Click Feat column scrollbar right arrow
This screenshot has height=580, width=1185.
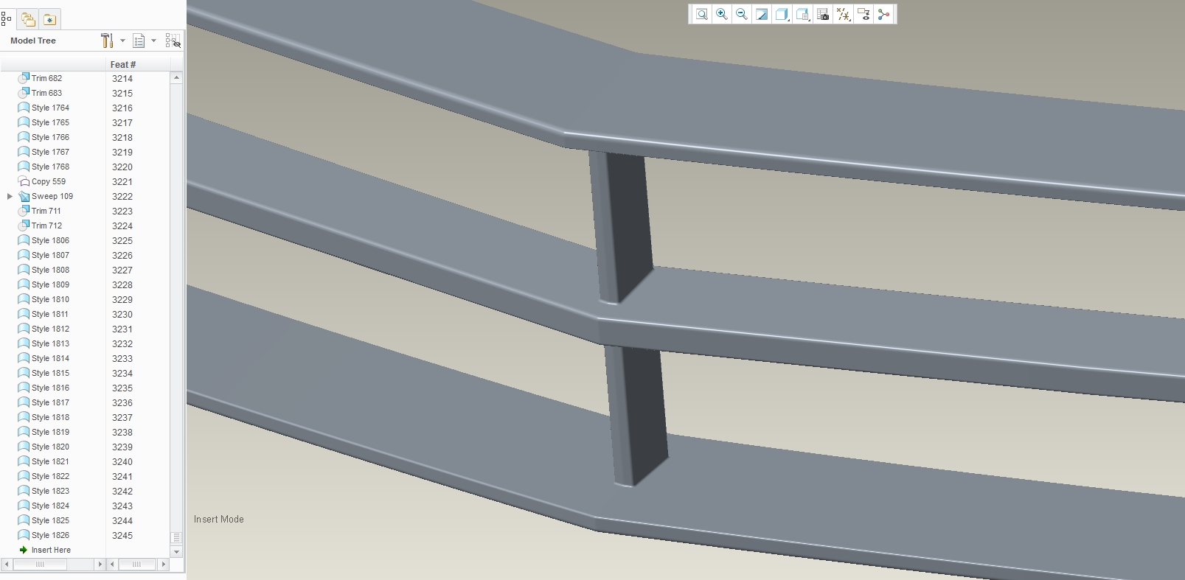click(x=163, y=565)
